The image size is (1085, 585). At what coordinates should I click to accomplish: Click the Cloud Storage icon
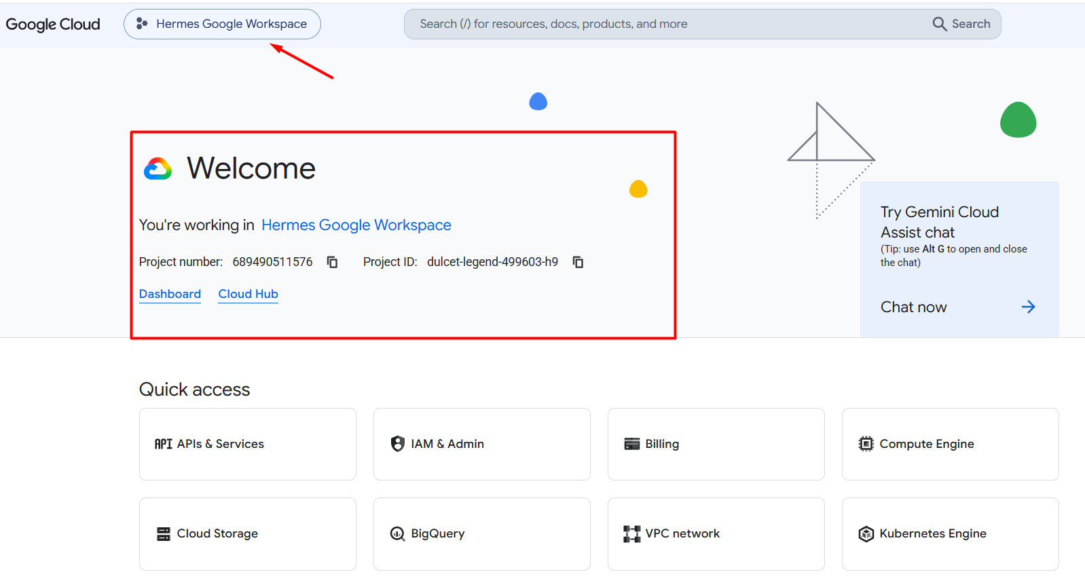click(x=164, y=534)
